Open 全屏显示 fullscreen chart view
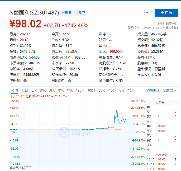The height and width of the screenshot is (171, 181). pyautogui.click(x=169, y=90)
